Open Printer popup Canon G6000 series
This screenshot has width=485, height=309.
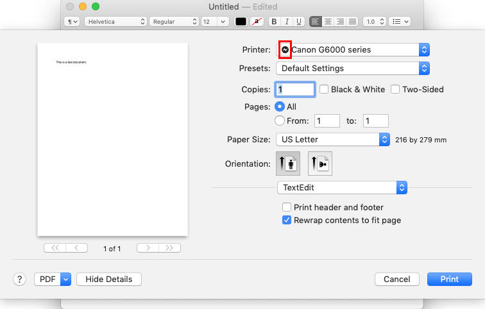[353, 50]
